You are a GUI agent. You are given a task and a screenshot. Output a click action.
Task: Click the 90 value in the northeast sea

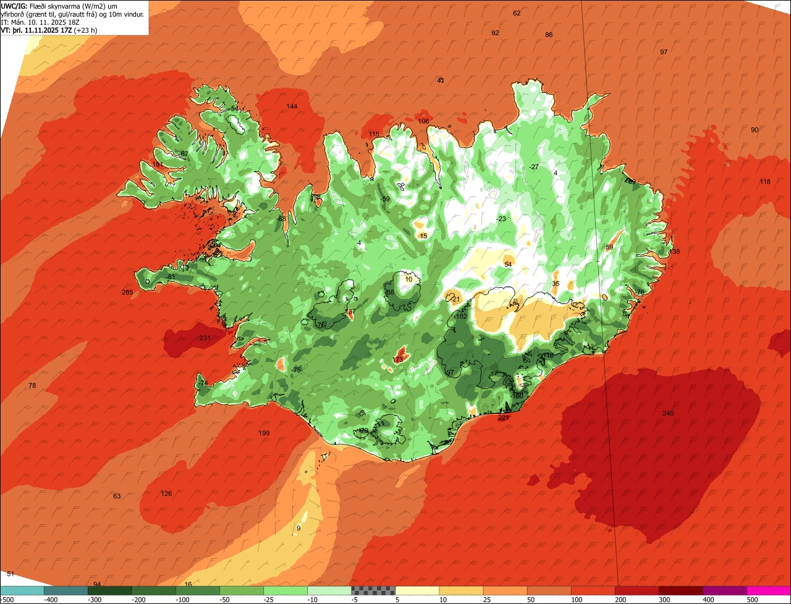[x=755, y=130]
